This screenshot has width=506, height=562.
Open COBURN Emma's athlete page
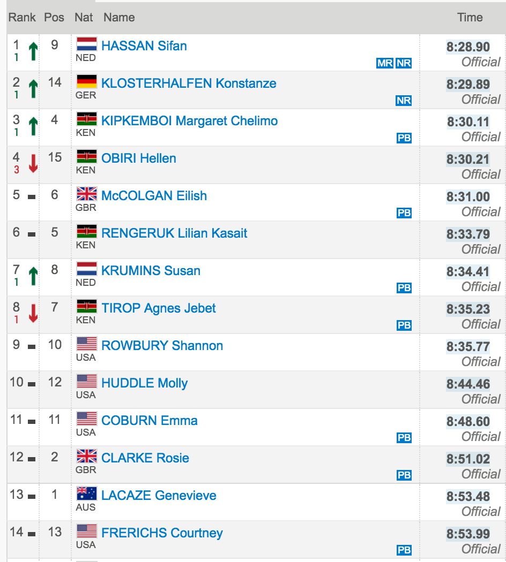(x=150, y=420)
